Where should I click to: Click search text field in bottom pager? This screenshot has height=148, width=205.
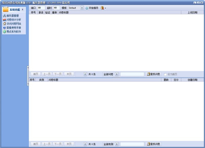(132, 144)
